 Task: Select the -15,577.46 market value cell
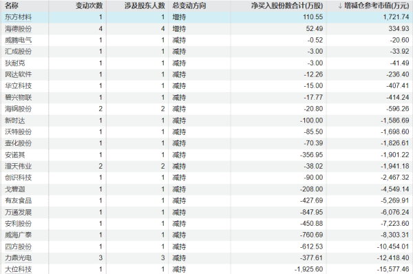coord(393,269)
